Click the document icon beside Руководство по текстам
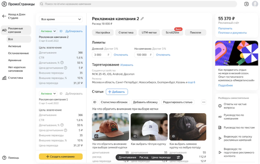 coord(220,128)
